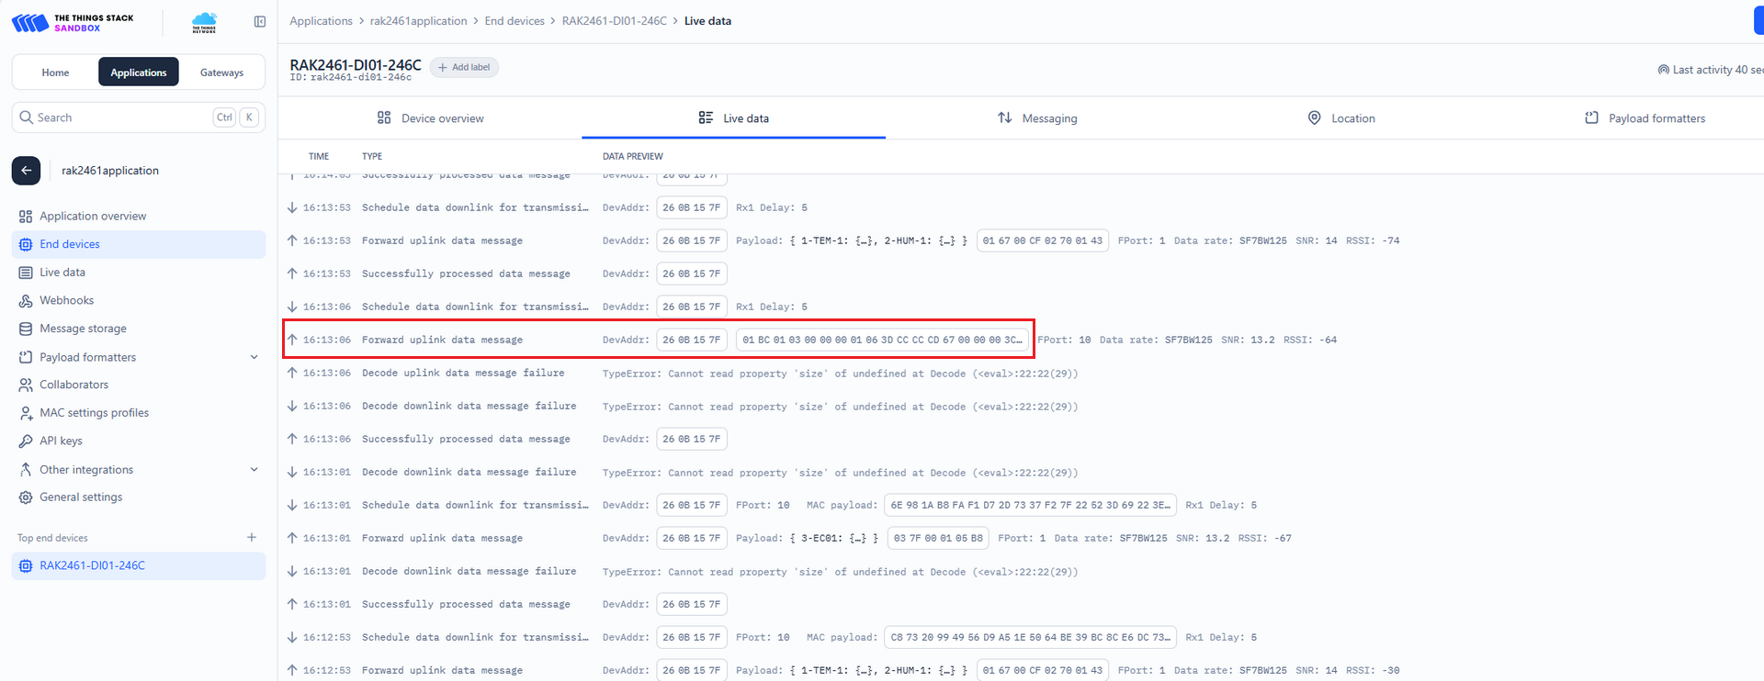Click the back arrow beside rak2461application
This screenshot has width=1764, height=681.
[x=26, y=171]
